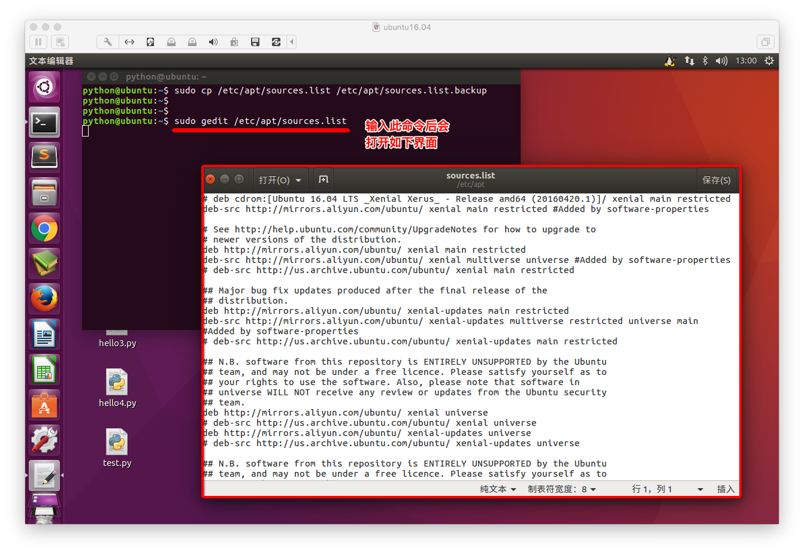Click 保存(S) save button in gedit
This screenshot has height=554, width=804.
point(717,180)
